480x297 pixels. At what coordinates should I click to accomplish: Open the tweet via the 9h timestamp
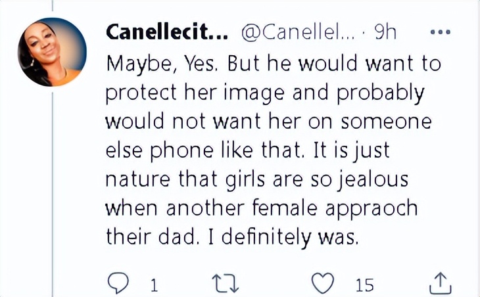[385, 32]
